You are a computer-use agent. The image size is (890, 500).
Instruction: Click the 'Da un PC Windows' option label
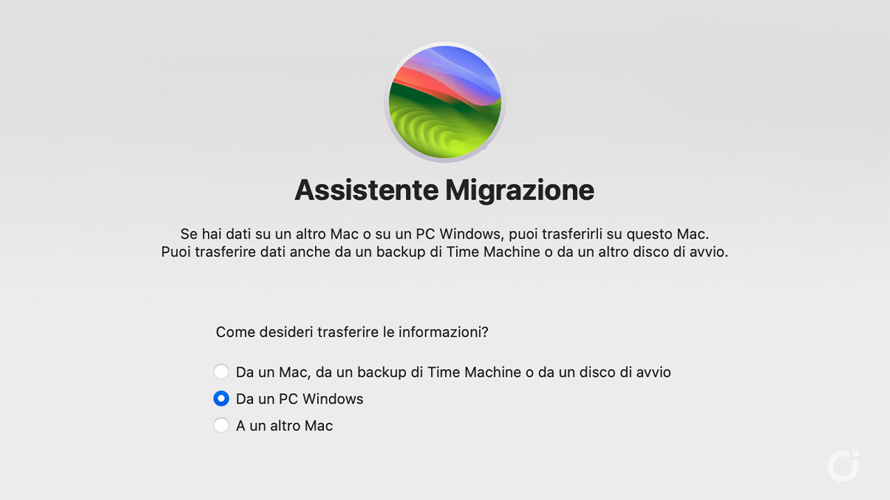coord(300,399)
